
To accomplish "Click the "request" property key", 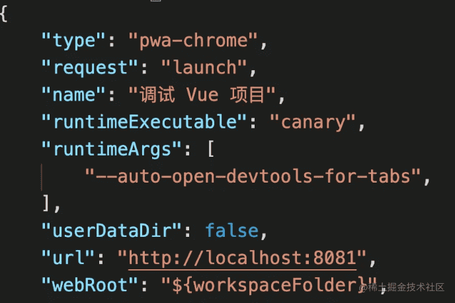I will (89, 67).
